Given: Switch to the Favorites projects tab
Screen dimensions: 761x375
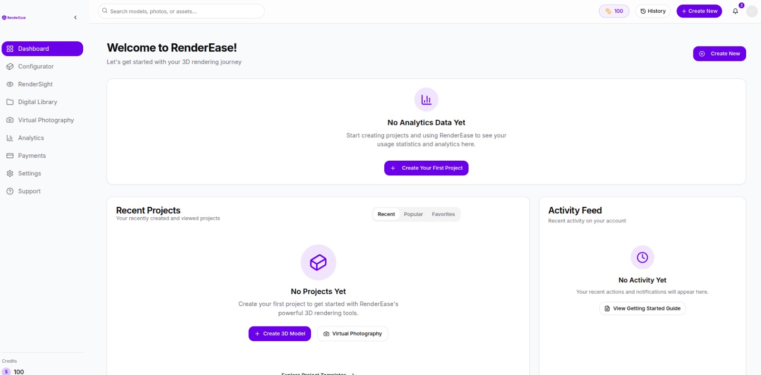Looking at the screenshot, I should coord(443,214).
